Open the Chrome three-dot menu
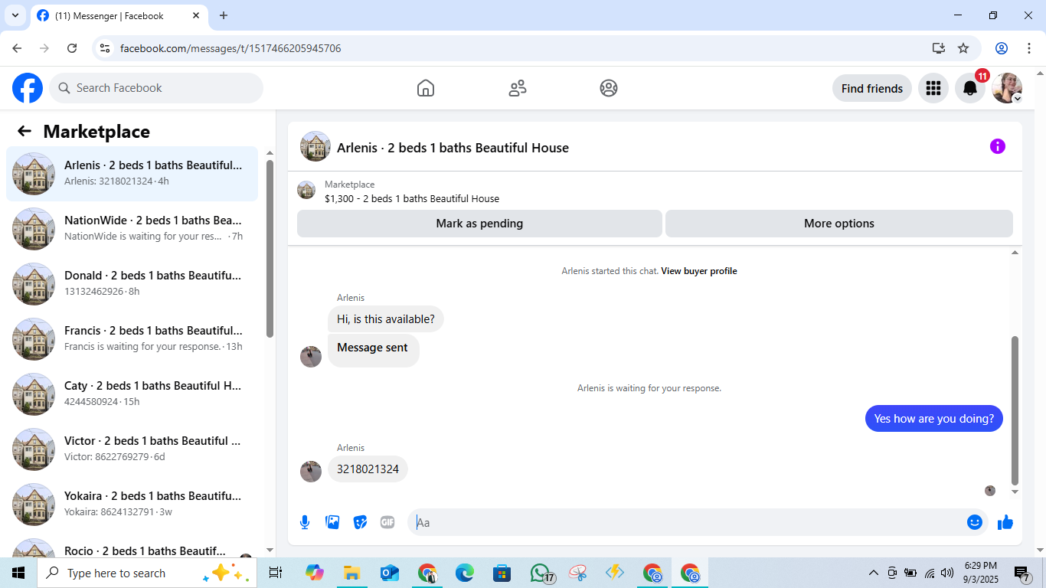The width and height of the screenshot is (1046, 588). pyautogui.click(x=1029, y=48)
